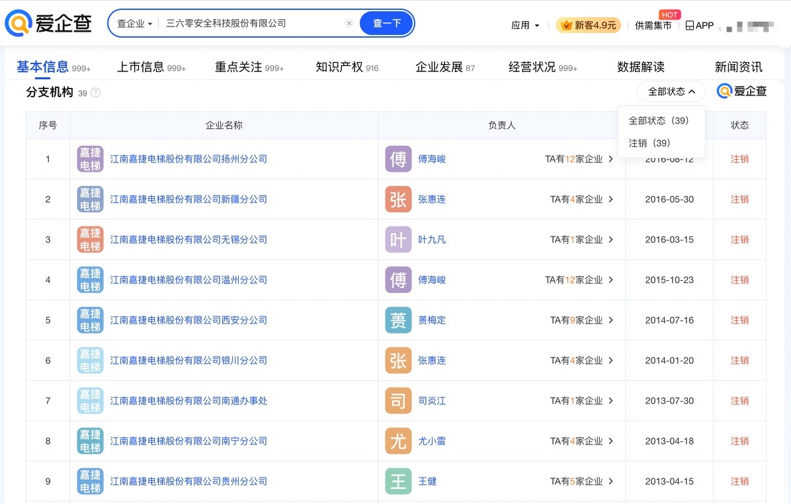The width and height of the screenshot is (791, 504).
Task: Collapse the 全部状态 filter dropdown
Action: pyautogui.click(x=671, y=92)
